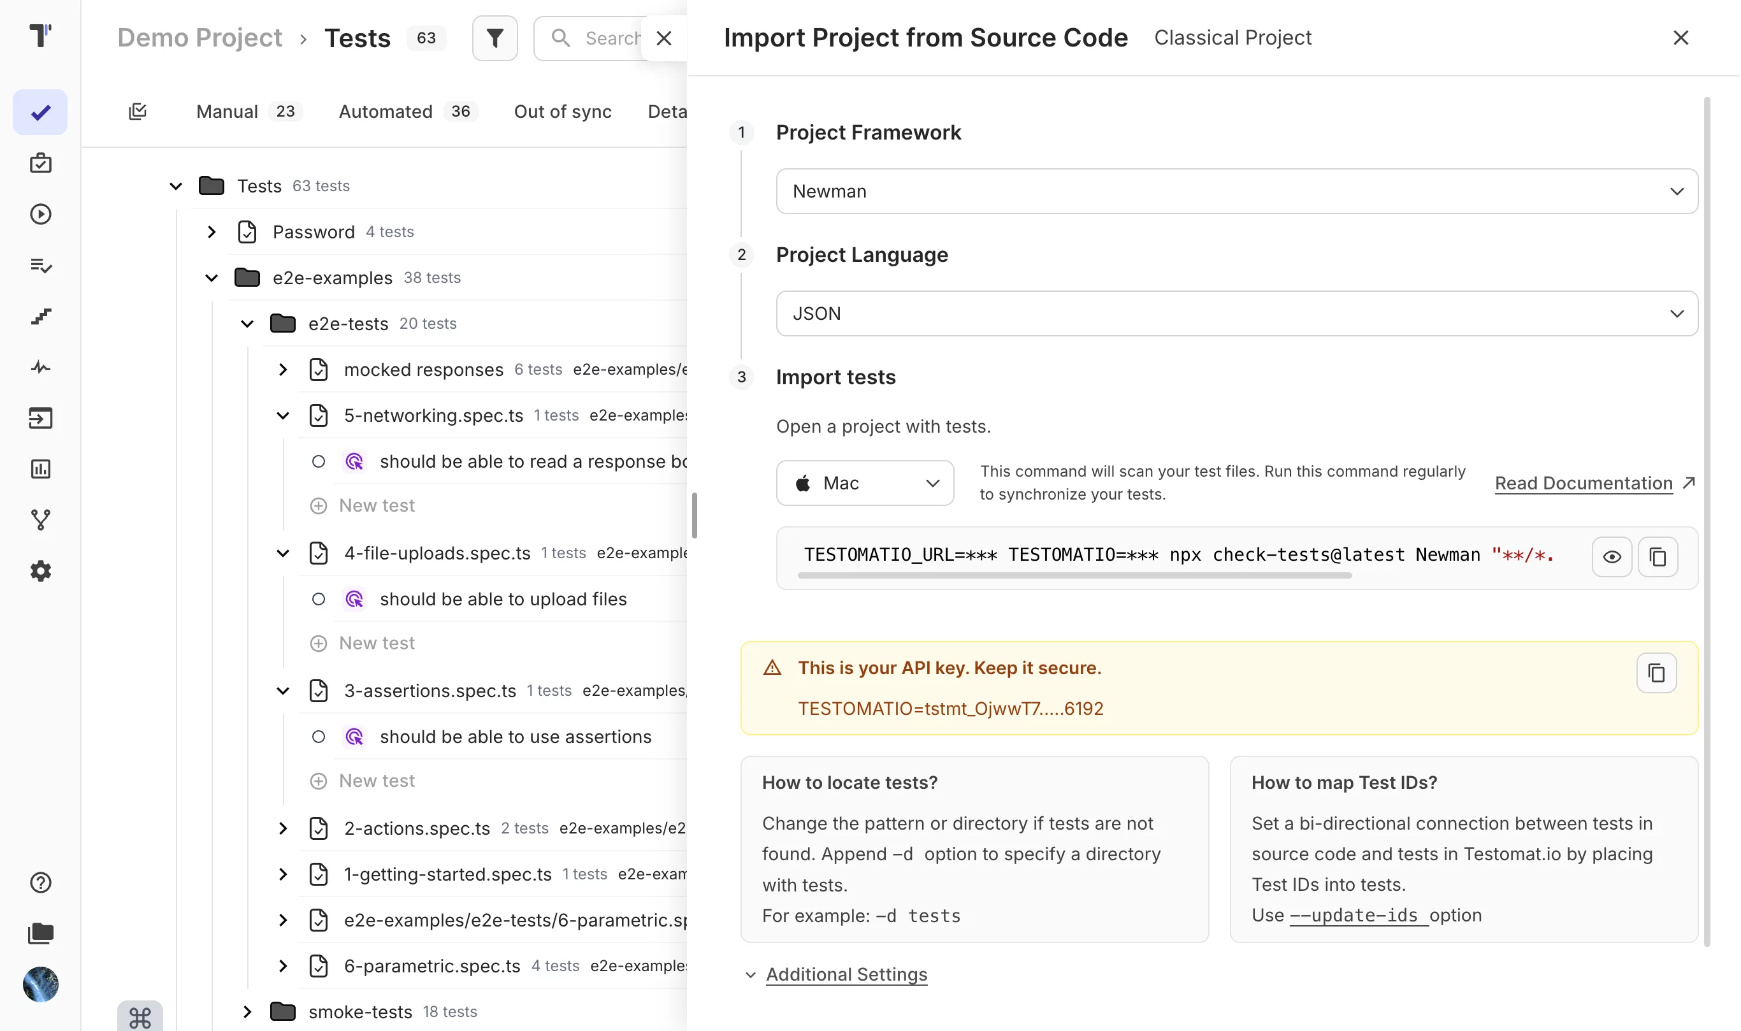This screenshot has width=1741, height=1031.
Task: Open the user avatar profile
Action: pos(40,984)
